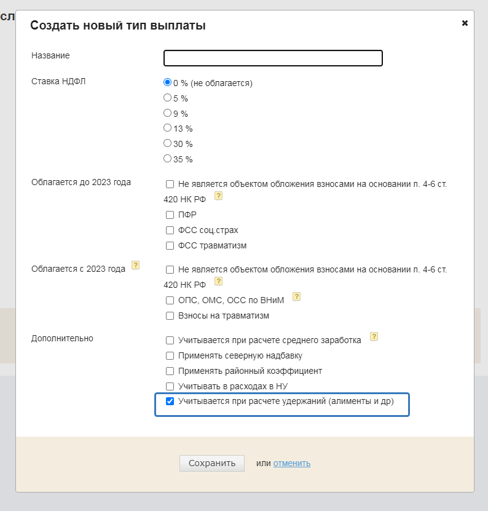Close the Создать новый тип выплаты dialog
Image resolution: width=488 pixels, height=511 pixels.
465,23
